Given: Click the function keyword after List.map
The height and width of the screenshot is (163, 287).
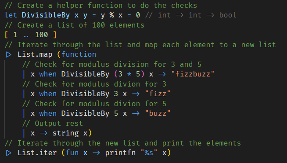Looking at the screenshot, I should pyautogui.click(x=79, y=55).
